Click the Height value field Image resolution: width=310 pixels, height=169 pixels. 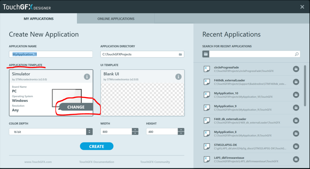(x=162, y=132)
